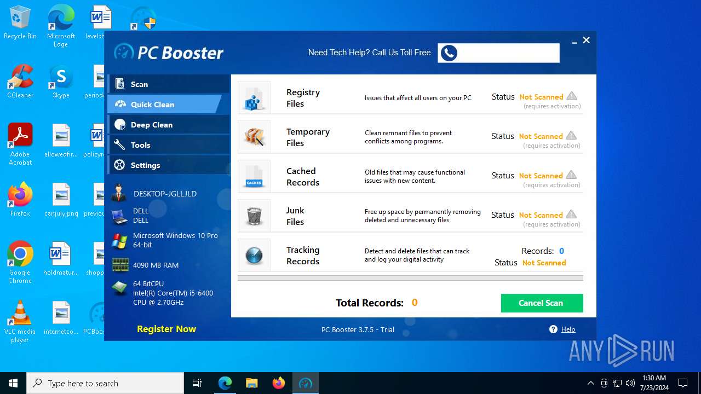
Task: Click 'PC Booster 3.7.5 - Trial' text
Action: click(x=358, y=329)
